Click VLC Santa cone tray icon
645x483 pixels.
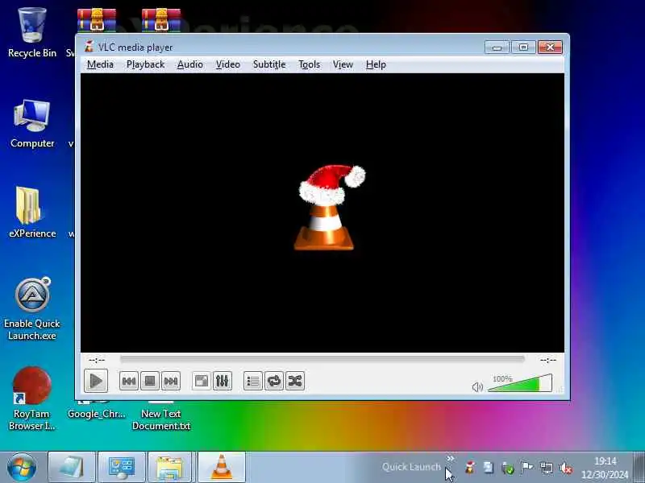[469, 468]
